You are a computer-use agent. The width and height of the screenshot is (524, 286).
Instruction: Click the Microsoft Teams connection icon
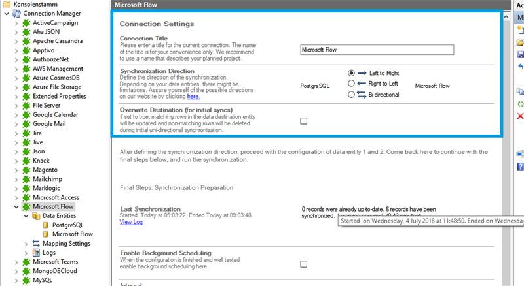(26, 262)
